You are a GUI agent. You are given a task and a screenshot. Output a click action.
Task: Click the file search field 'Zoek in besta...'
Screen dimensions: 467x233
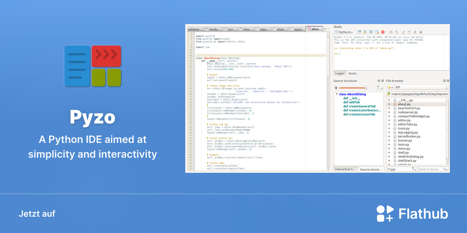(x=434, y=169)
